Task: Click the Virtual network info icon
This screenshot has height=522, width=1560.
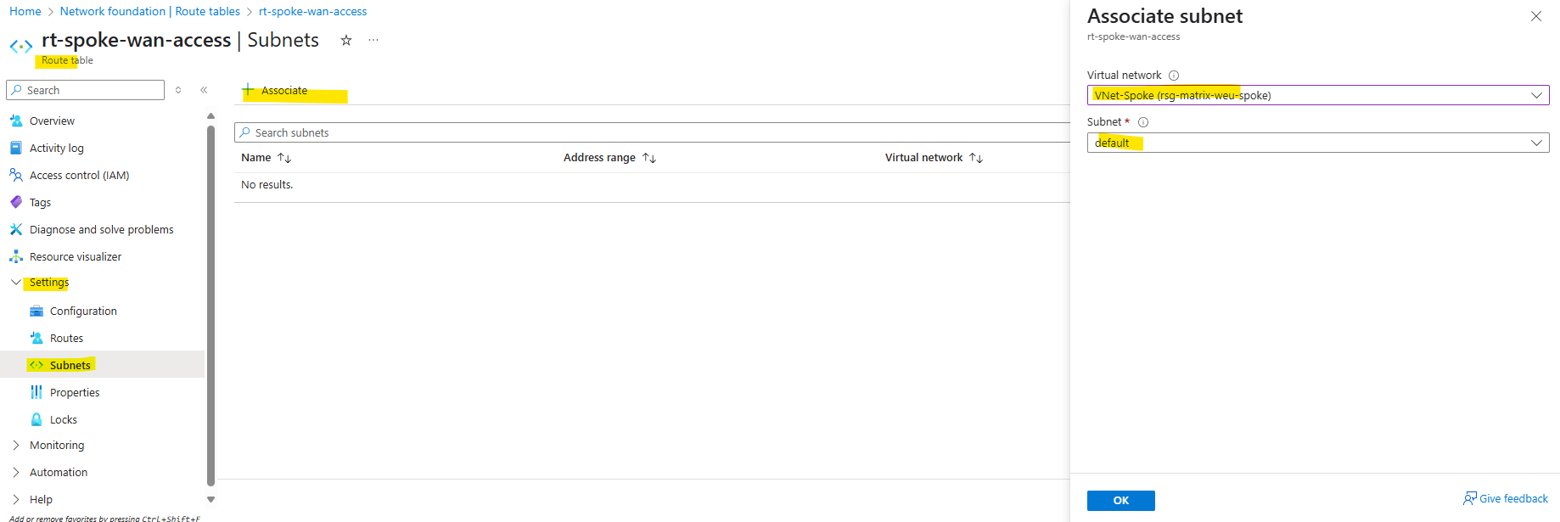Action: pos(1174,76)
